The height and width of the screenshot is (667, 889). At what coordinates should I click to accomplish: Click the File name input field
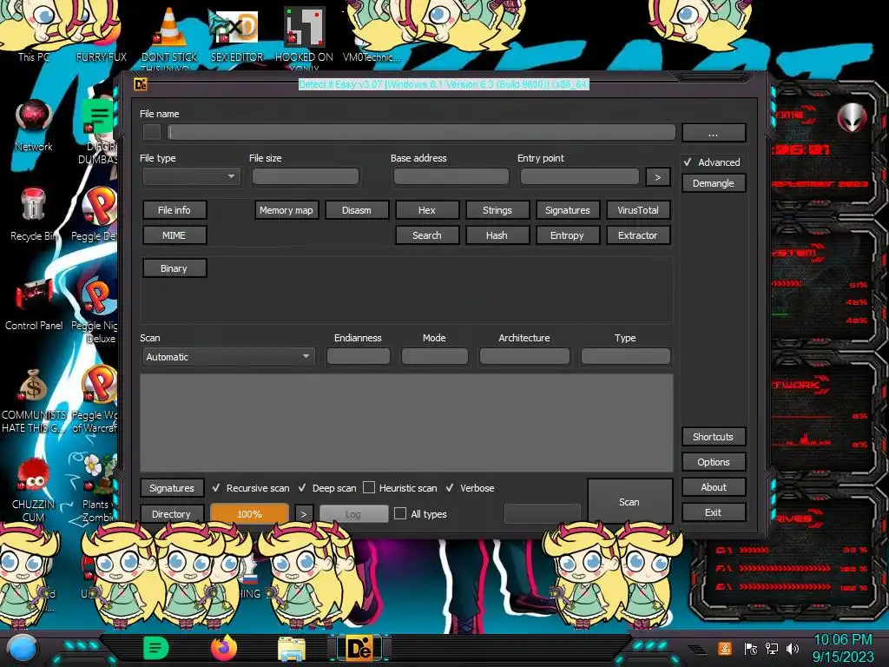point(421,132)
